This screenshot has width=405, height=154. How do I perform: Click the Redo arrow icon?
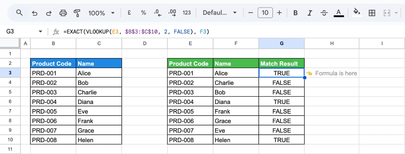click(x=49, y=13)
